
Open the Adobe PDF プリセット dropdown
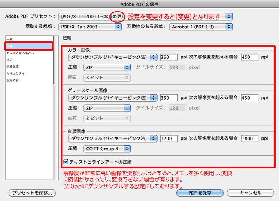[146, 17]
